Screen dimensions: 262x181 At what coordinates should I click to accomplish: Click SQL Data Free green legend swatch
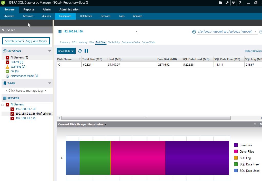click(x=236, y=164)
